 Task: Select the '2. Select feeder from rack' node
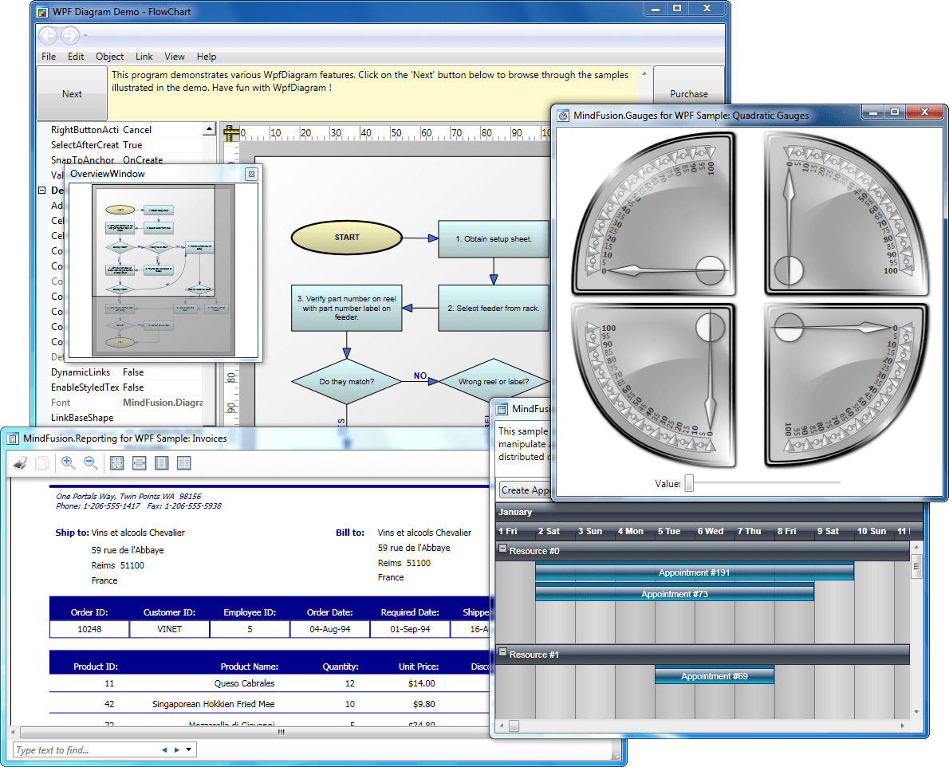[x=494, y=308]
